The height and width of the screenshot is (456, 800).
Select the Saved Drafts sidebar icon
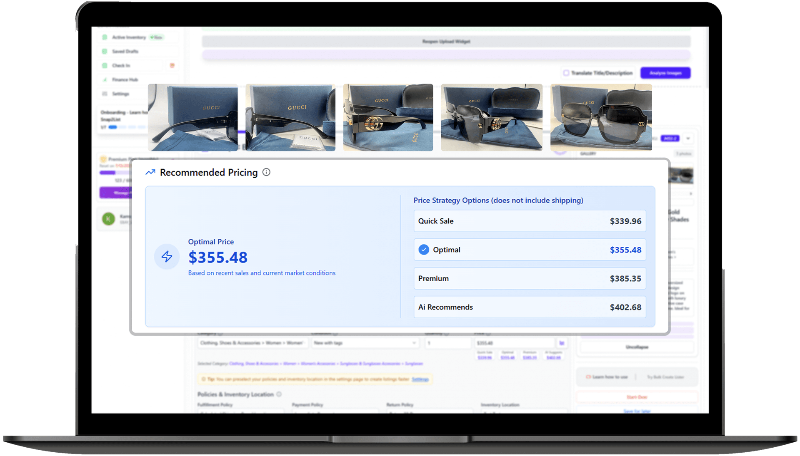coord(104,51)
